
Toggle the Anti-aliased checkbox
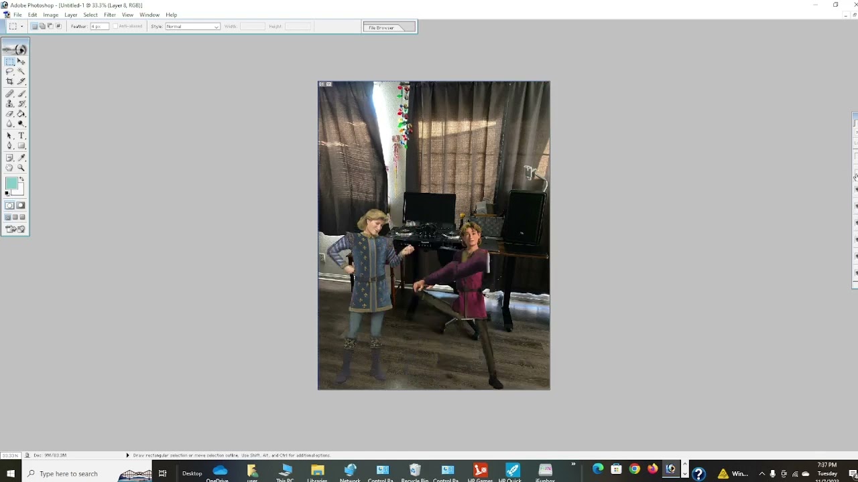115,26
